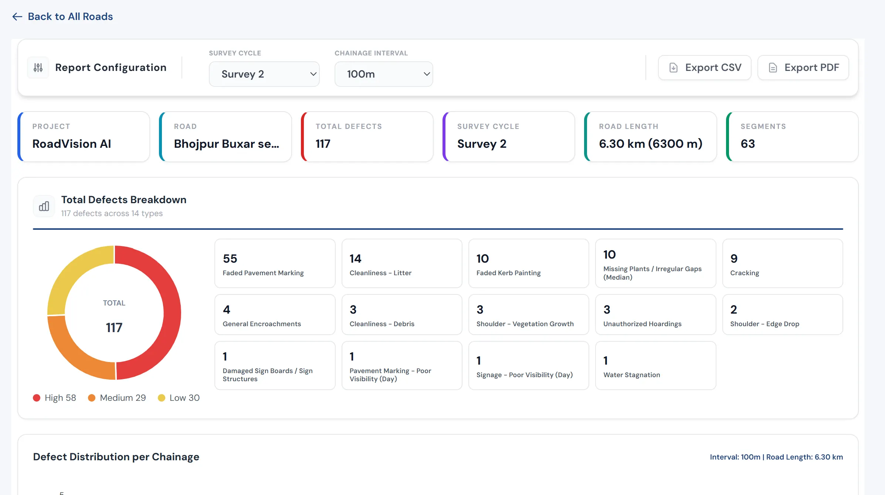Select the Damaged Sign Boards tile

(275, 366)
